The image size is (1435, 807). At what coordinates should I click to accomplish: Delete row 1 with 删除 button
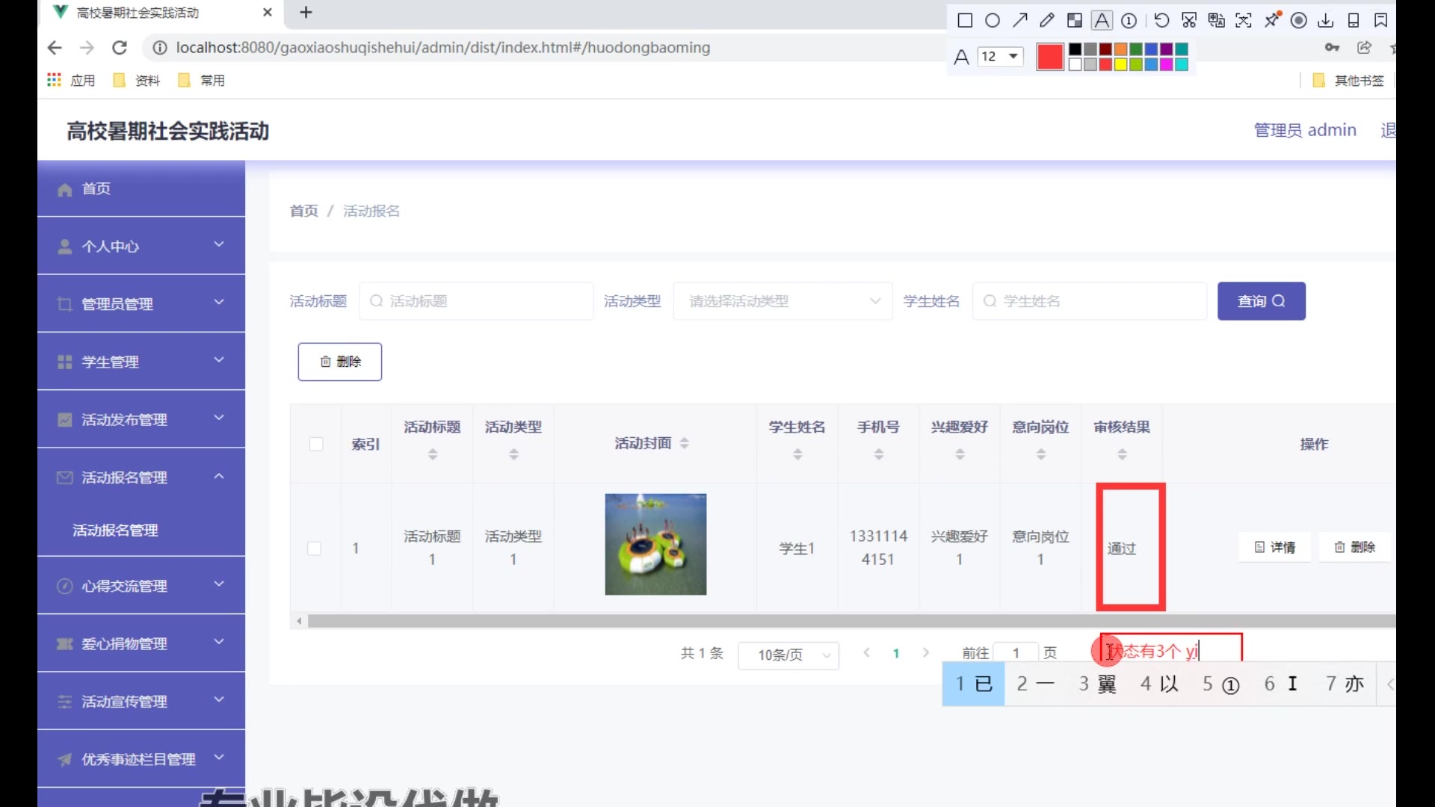coord(1355,547)
